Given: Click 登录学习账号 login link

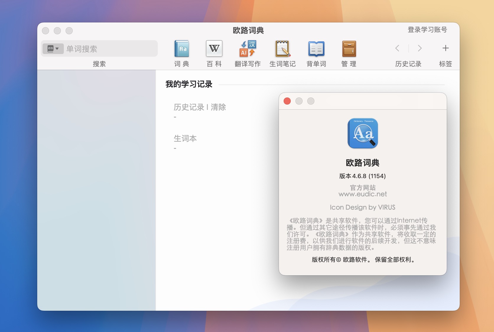Looking at the screenshot, I should click(x=427, y=30).
